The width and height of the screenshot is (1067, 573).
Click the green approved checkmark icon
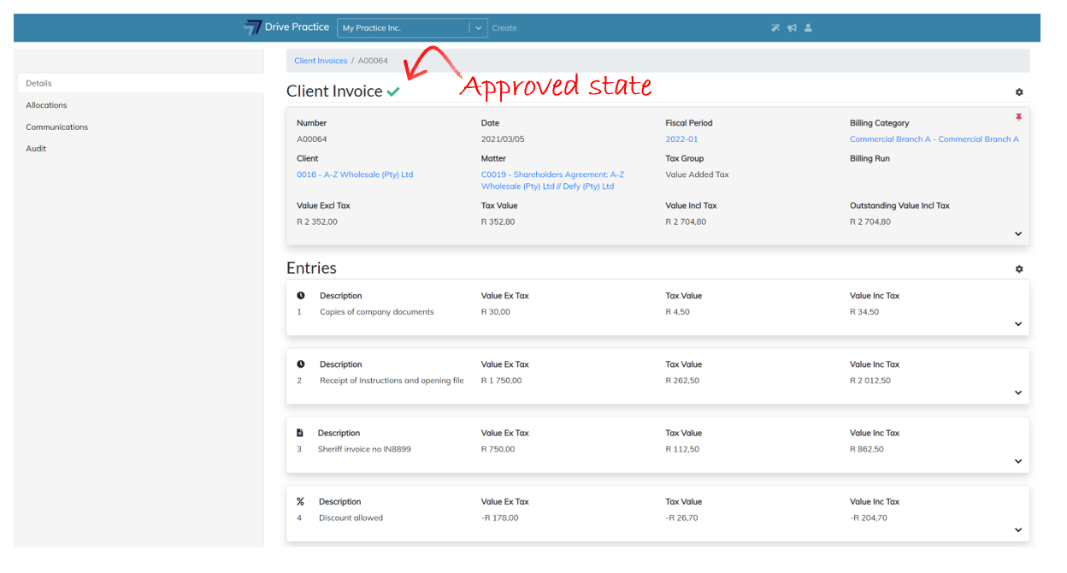point(392,92)
